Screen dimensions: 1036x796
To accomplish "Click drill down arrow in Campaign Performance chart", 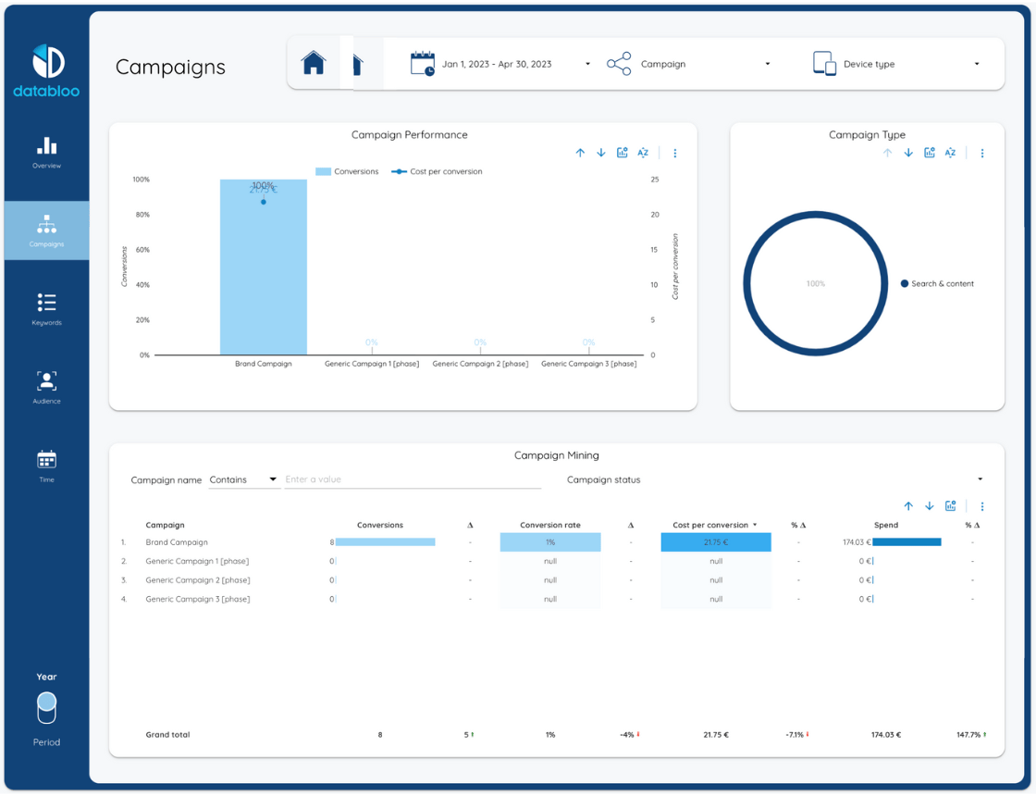I will 601,153.
